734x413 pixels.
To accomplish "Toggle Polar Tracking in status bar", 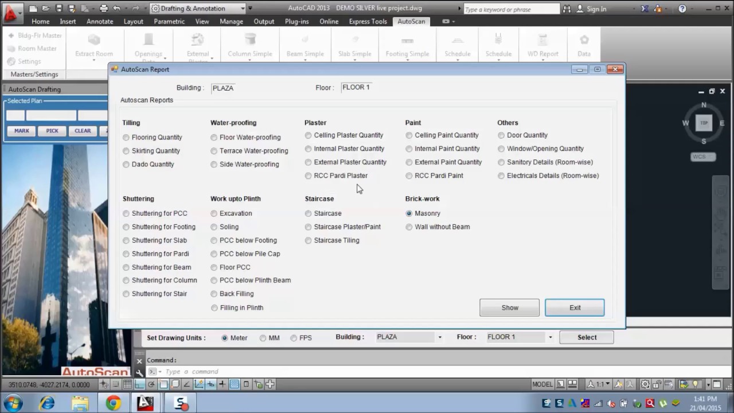I will pos(151,384).
